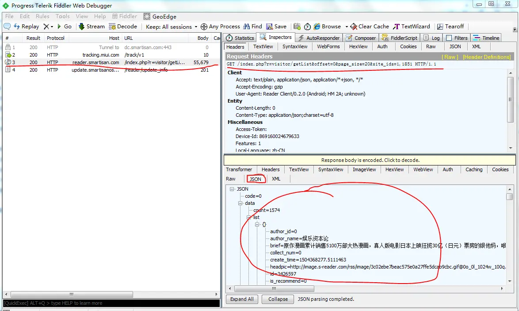The width and height of the screenshot is (519, 311).
Task: Select the response Caching tab
Action: coord(473,169)
